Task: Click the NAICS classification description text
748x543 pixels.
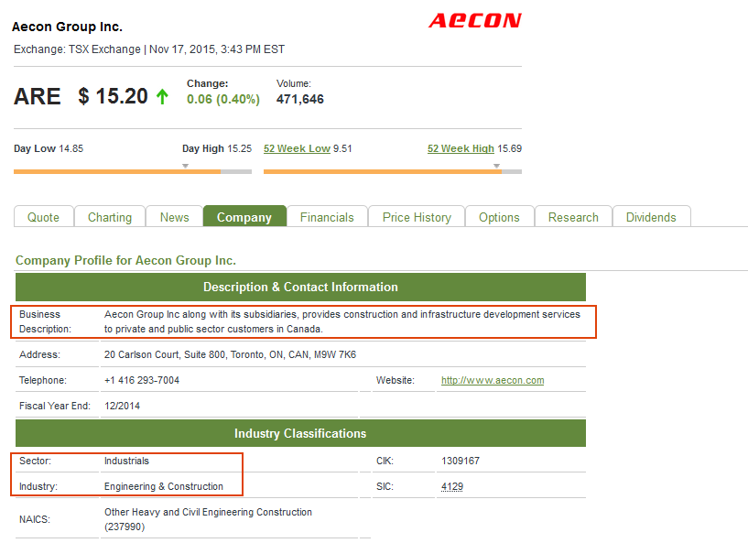Action: [209, 519]
